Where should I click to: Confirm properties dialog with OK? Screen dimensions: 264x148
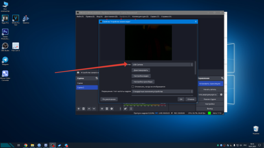tap(181, 99)
